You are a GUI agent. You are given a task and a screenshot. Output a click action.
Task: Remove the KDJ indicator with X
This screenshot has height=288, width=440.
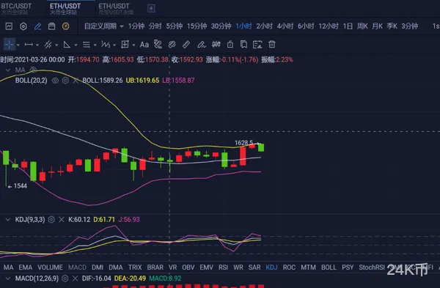(x=62, y=220)
